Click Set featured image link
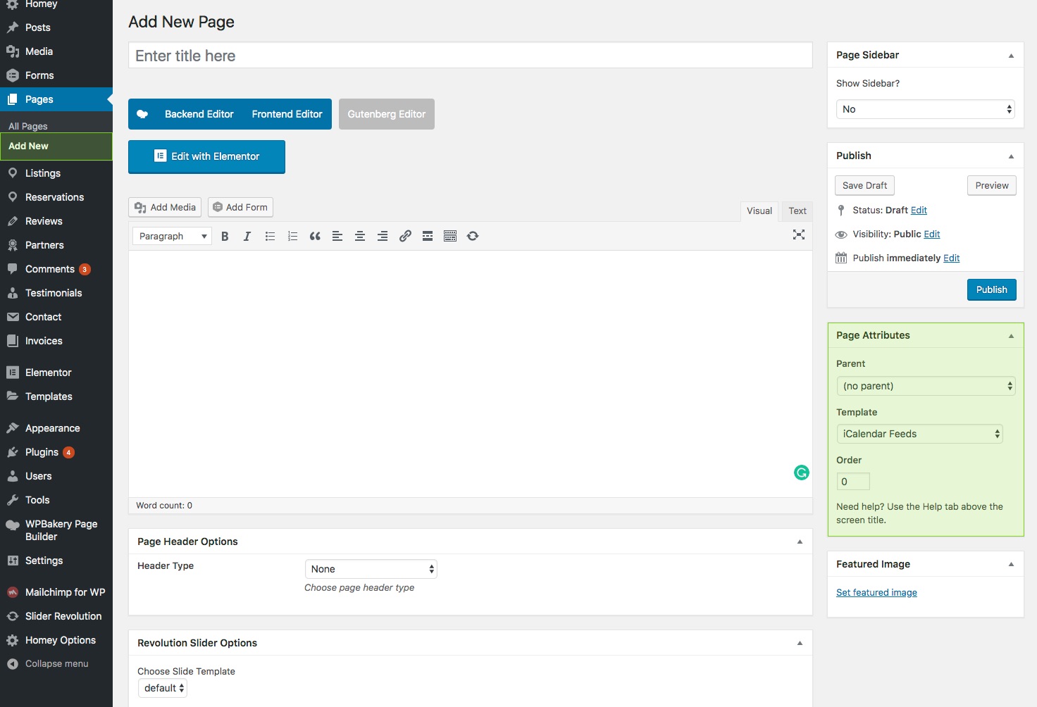The height and width of the screenshot is (707, 1037). click(x=876, y=592)
